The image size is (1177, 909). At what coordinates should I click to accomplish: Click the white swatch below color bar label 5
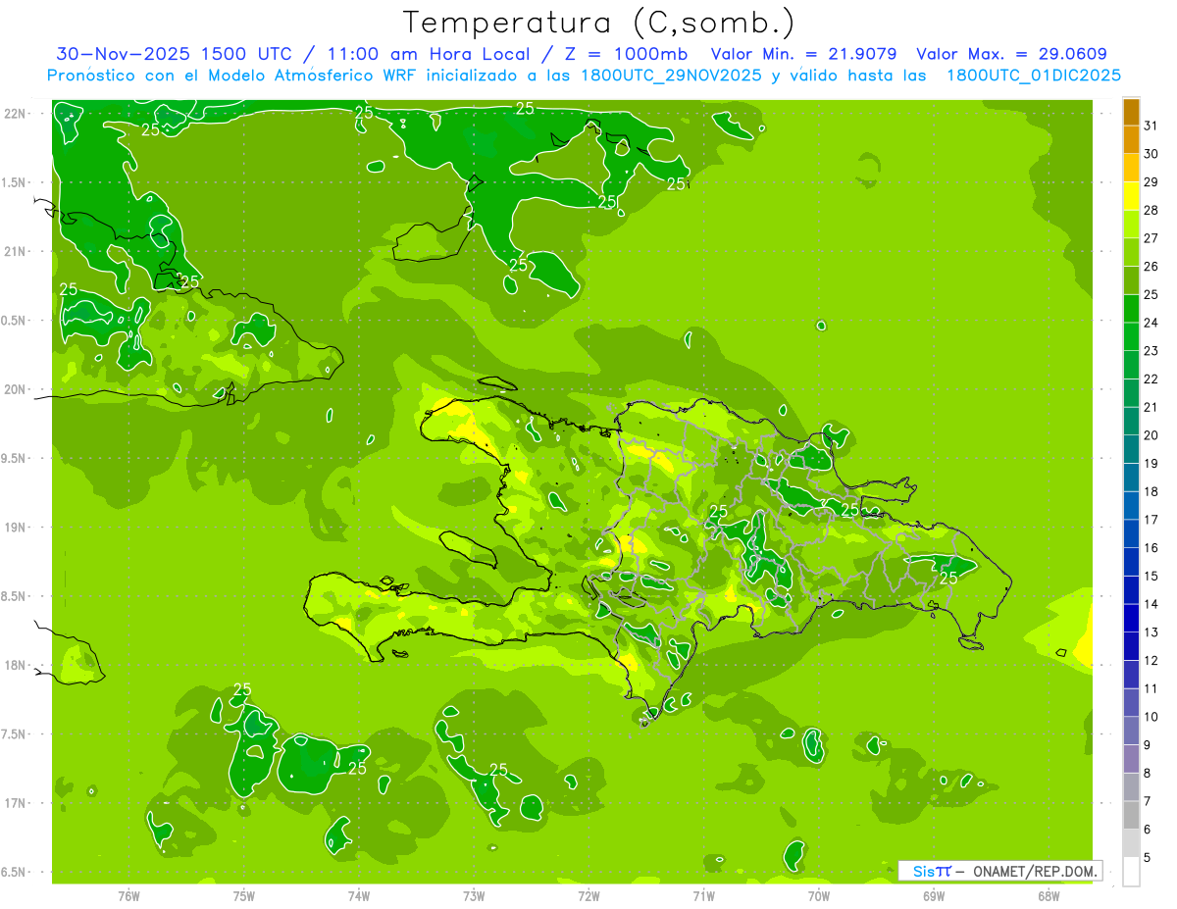coord(1131,872)
